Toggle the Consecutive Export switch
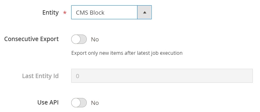260x112 pixels. (79, 39)
